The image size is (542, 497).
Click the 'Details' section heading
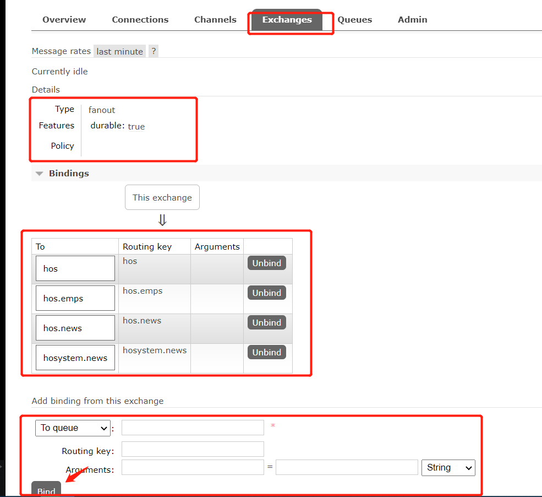click(46, 90)
